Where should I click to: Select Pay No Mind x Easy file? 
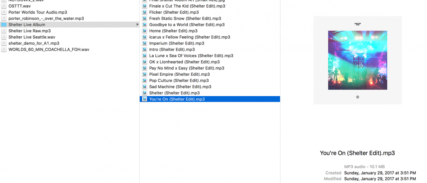tap(187, 68)
